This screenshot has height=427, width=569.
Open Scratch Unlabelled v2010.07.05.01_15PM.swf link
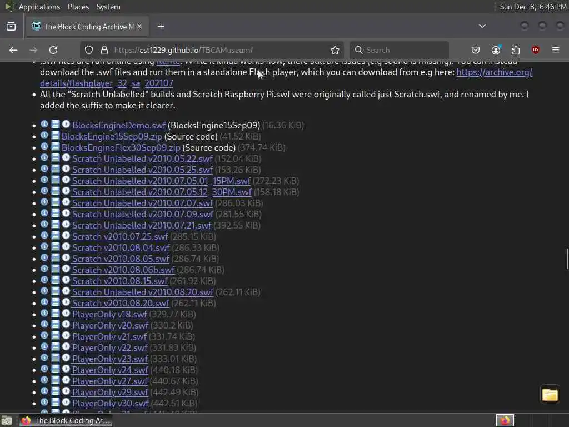coord(162,181)
